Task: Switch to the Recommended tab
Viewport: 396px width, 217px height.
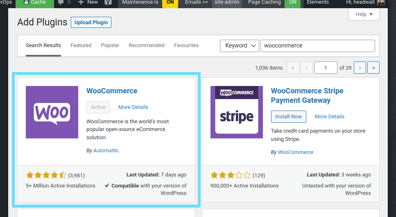Action: coord(147,45)
